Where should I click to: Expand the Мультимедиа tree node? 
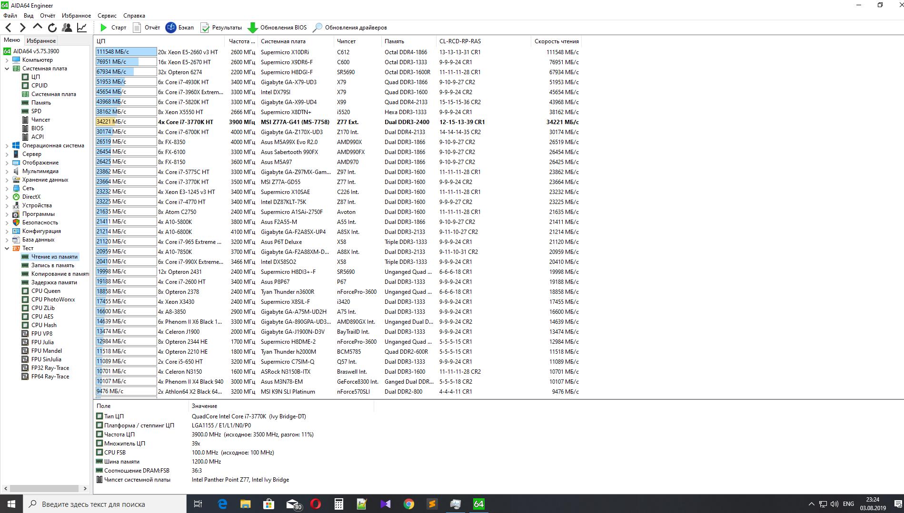tap(7, 171)
